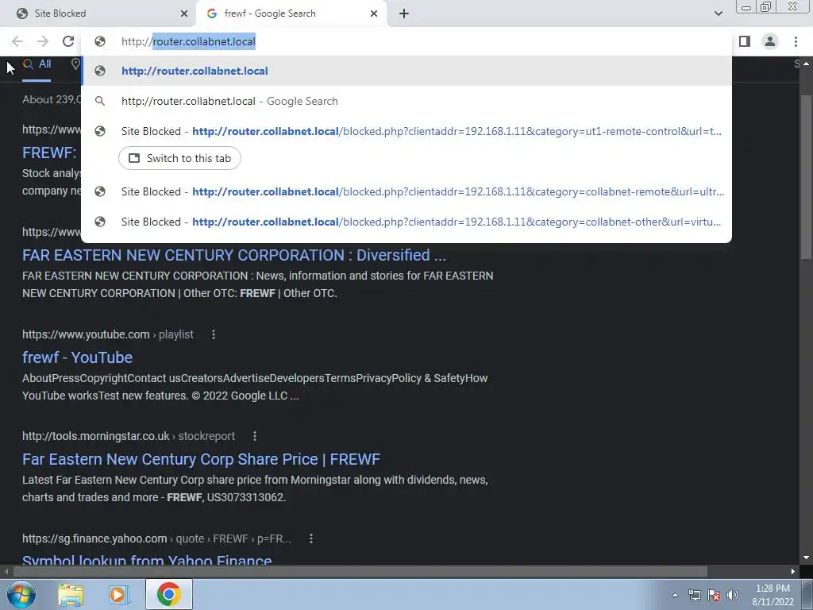This screenshot has width=813, height=610.
Task: Select Site Blocked suggestion with ut1-remote-control category
Action: click(x=406, y=131)
